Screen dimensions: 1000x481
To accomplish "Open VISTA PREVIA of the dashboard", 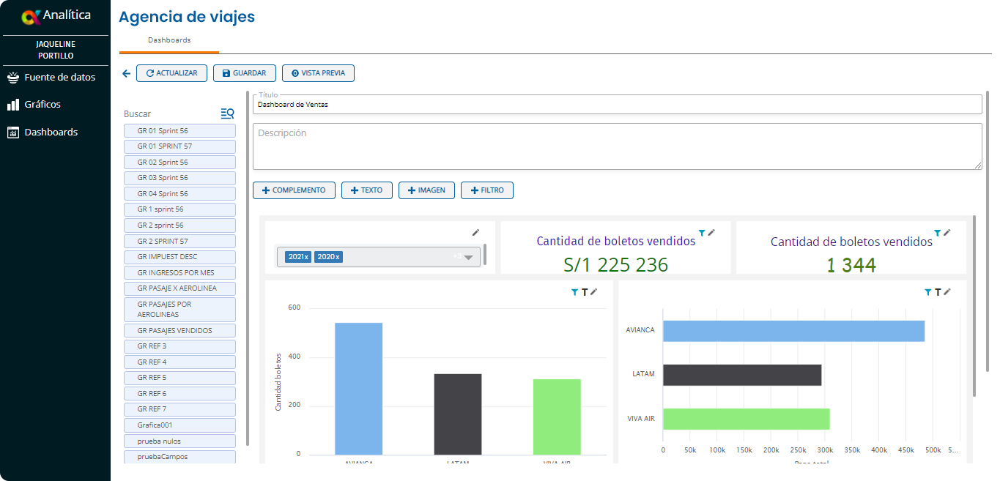I will coord(318,73).
